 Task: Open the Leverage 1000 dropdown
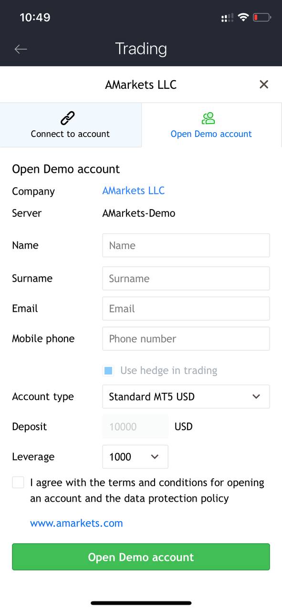tap(136, 457)
